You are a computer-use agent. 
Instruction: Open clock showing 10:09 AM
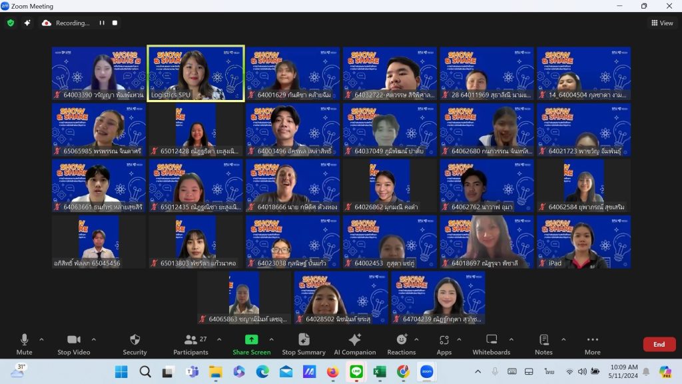coord(623,371)
